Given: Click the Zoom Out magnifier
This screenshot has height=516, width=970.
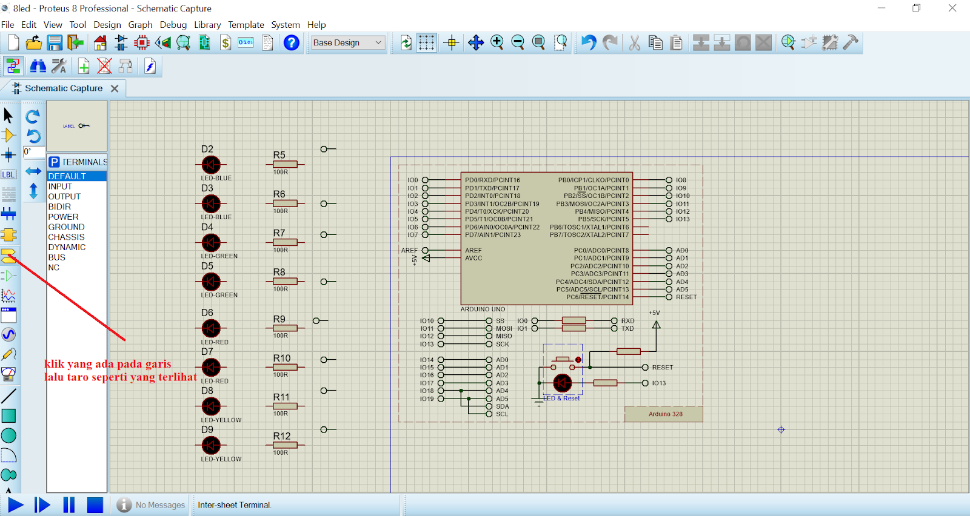Looking at the screenshot, I should pos(518,42).
